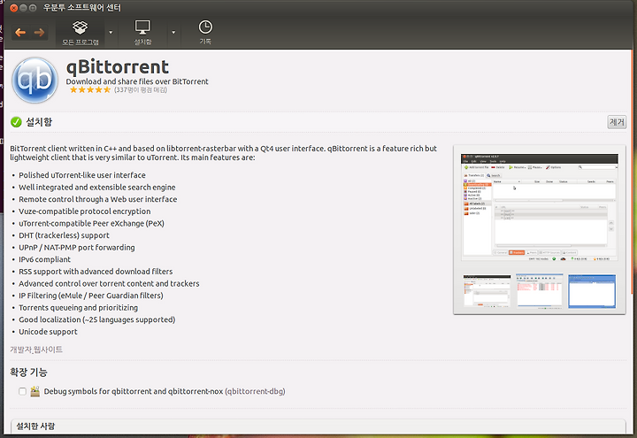Click 'UPnP / NAT-PMP port forwarding' bullet
Viewport: 637px width, 438px height.
77,248
